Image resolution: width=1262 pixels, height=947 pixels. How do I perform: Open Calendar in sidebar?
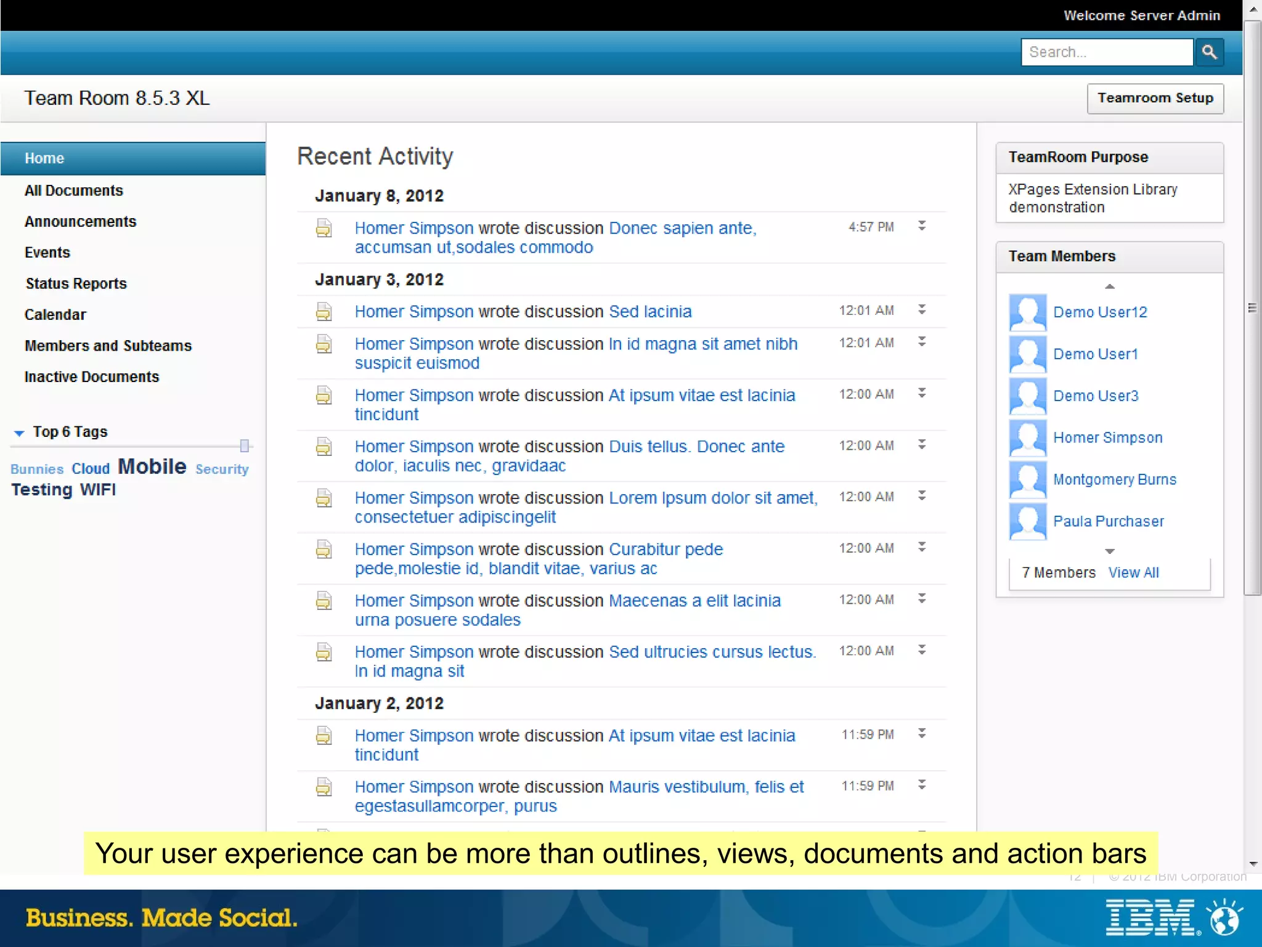[x=55, y=315]
